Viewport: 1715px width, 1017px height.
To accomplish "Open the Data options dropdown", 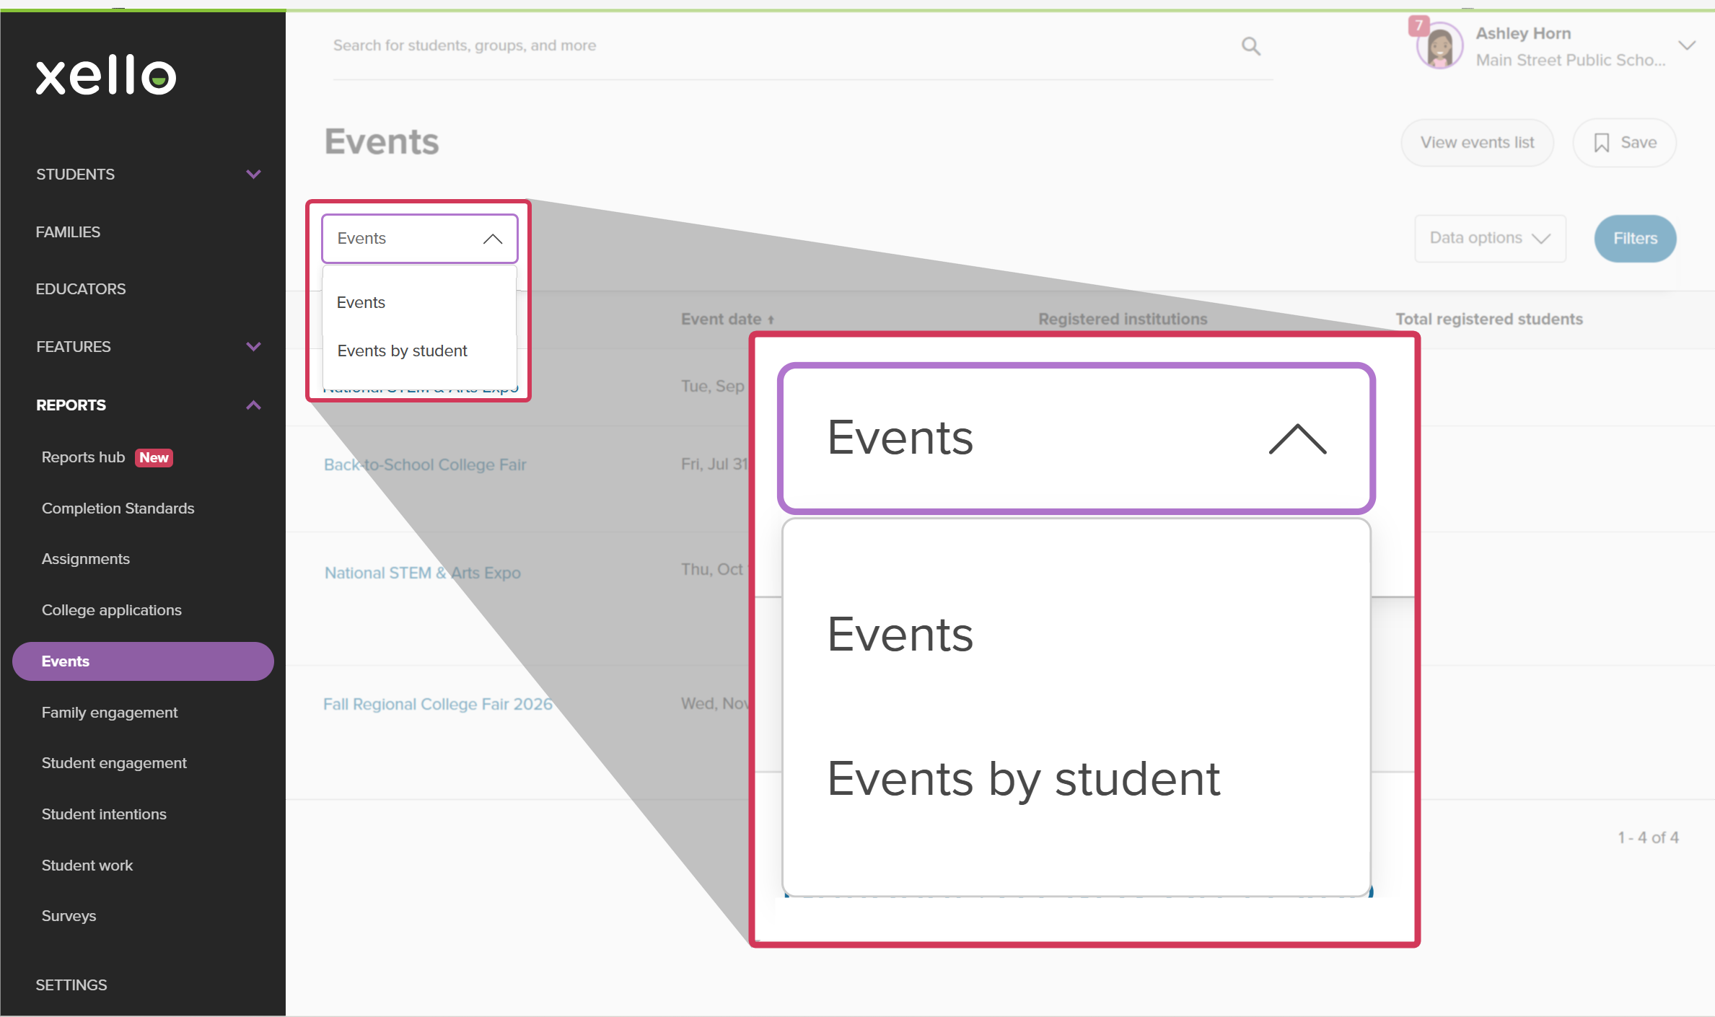I will tap(1490, 238).
